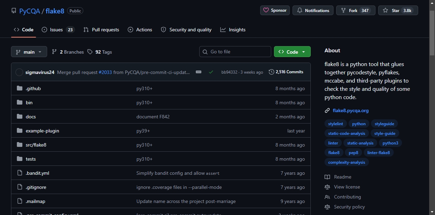Select the complexity-analysis topic tag
Viewport: 435px width, 215px height.
(x=347, y=162)
